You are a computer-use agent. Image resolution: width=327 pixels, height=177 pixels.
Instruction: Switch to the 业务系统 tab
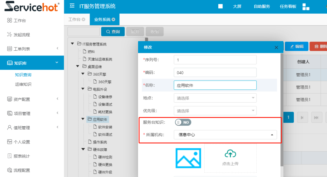coord(102,19)
